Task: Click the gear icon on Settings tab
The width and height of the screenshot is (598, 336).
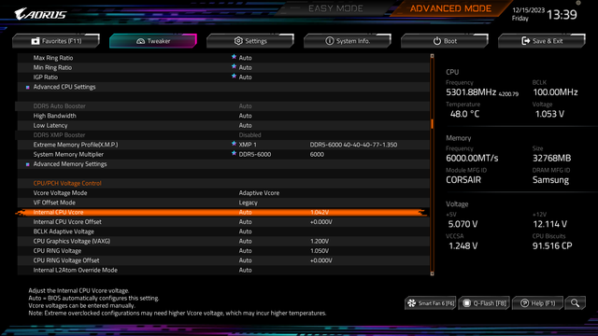Action: point(238,41)
